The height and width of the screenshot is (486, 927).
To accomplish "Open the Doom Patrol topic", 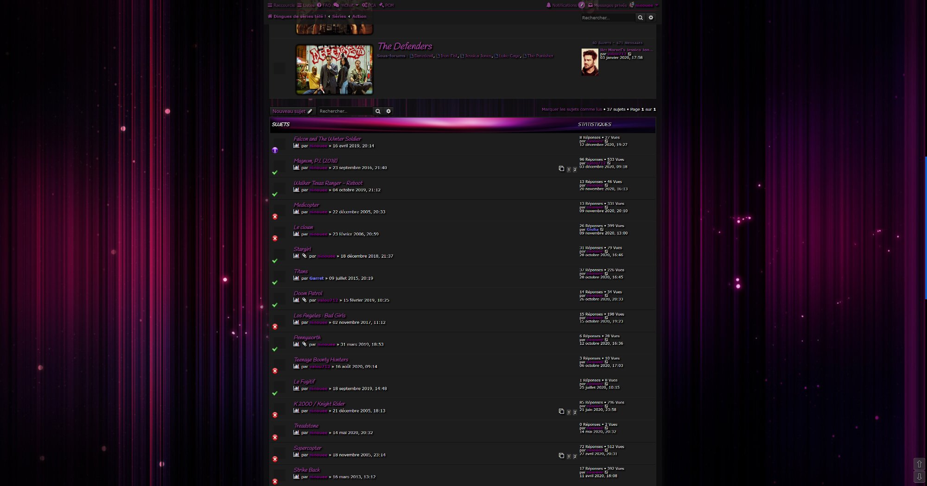I will [x=308, y=293].
